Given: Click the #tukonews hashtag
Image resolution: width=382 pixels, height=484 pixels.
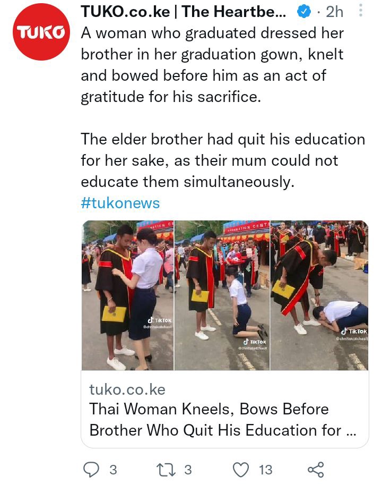Looking at the screenshot, I should coord(120,203).
